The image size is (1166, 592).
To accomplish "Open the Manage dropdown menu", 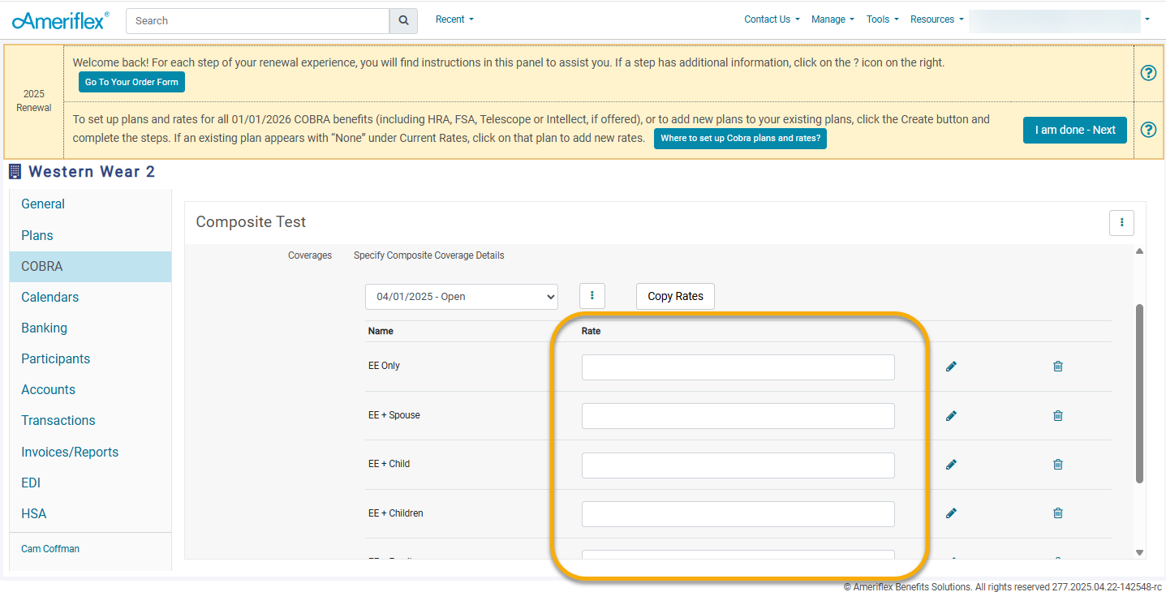I will click(x=833, y=19).
